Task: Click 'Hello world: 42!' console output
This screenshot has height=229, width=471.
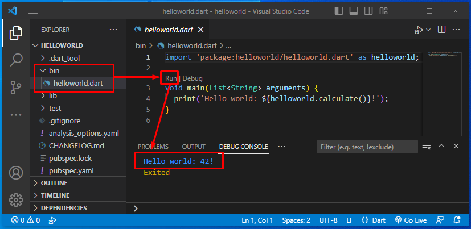Action: tap(178, 161)
